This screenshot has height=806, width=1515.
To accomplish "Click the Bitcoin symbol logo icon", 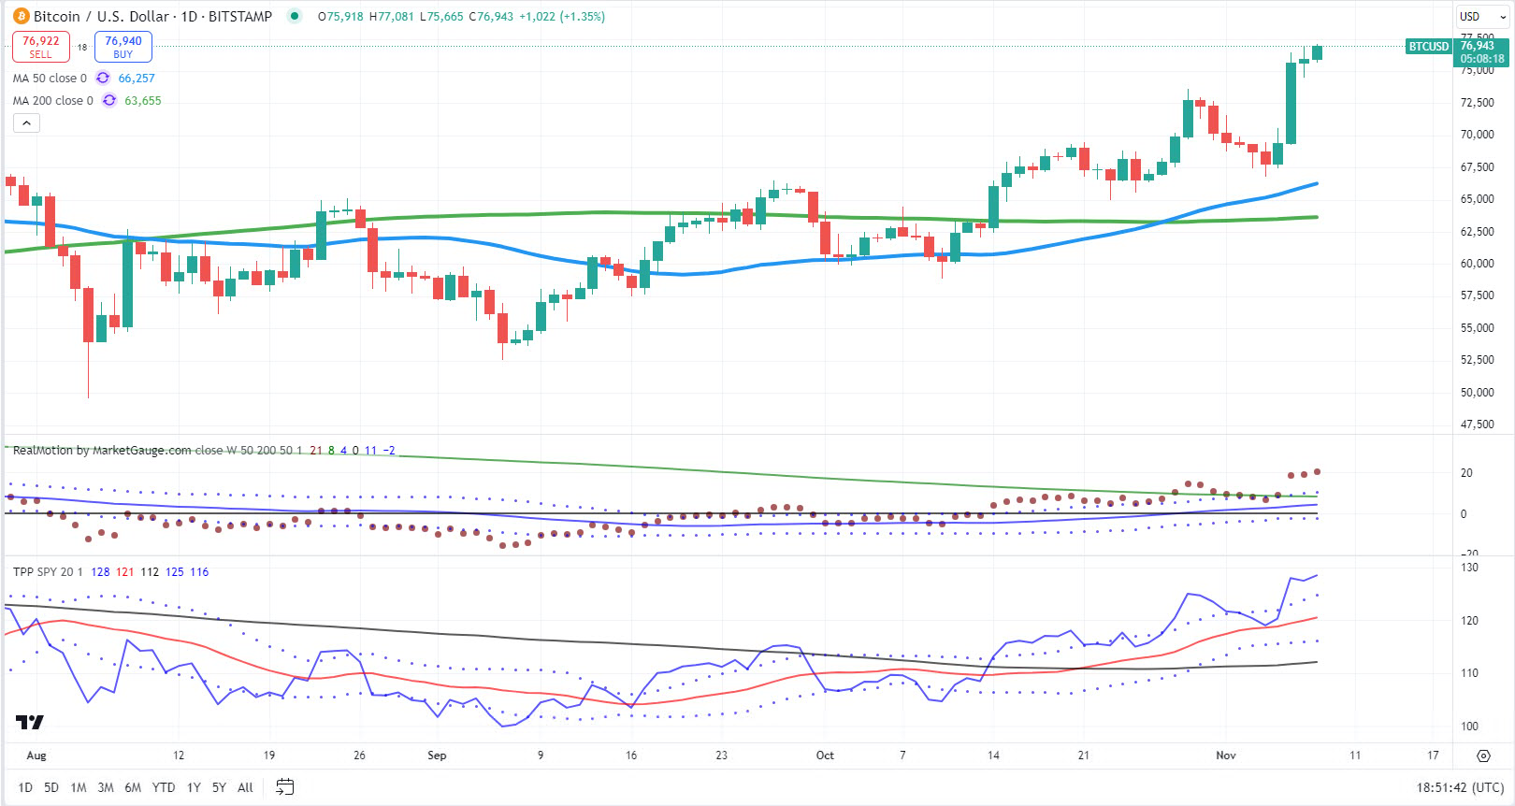I will pos(21,16).
